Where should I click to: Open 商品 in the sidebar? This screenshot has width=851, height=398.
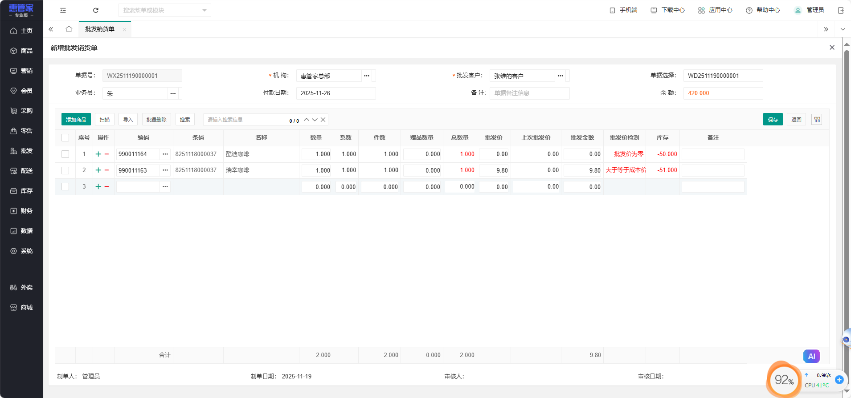[x=21, y=51]
